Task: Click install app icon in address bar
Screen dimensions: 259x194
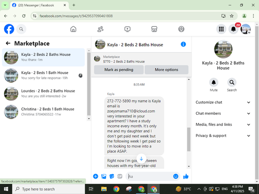Action: [224, 16]
